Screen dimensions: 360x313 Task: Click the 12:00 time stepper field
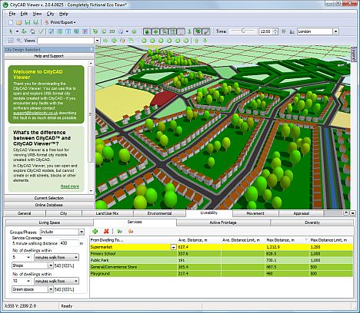pyautogui.click(x=268, y=31)
